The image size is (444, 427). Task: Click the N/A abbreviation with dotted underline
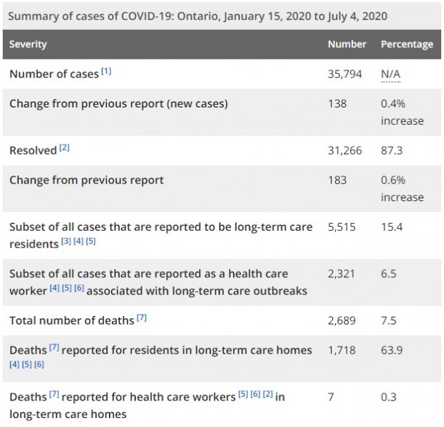(x=391, y=74)
